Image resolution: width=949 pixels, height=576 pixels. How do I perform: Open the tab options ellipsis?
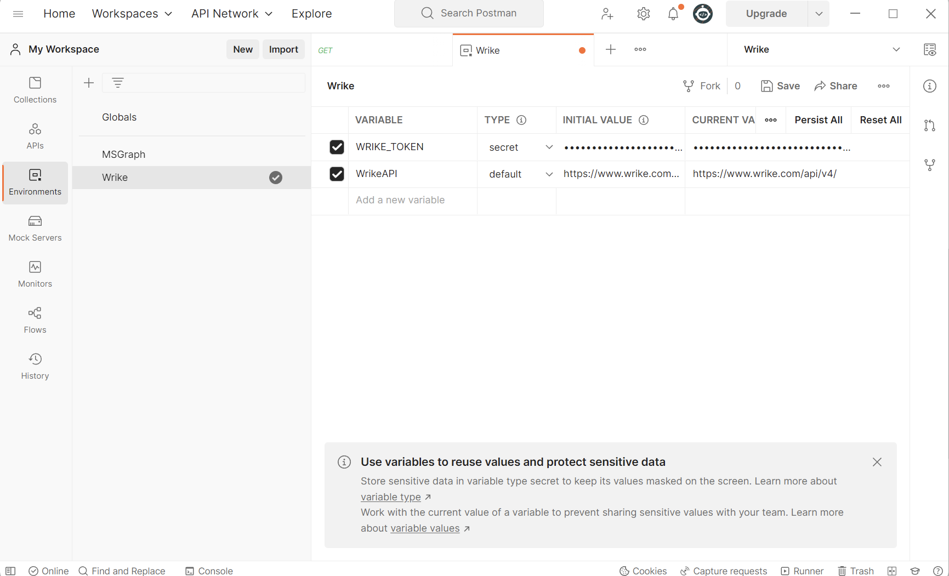pos(640,49)
